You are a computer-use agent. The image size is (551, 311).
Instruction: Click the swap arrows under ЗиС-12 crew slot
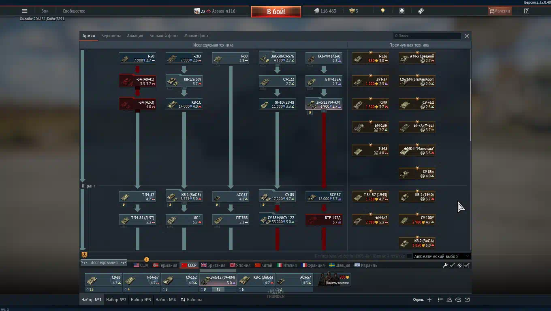218,290
